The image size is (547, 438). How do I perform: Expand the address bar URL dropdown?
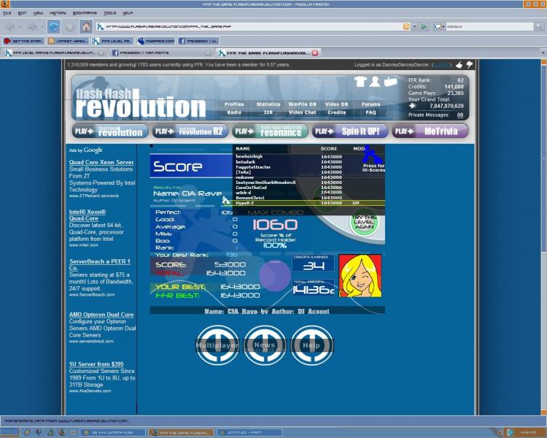[x=414, y=26]
